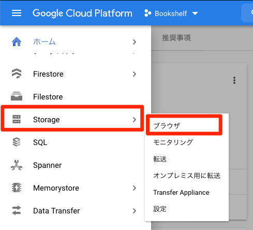Image resolution: width=253 pixels, height=230 pixels.
Task: Select Transfer Appliance in submenu
Action: (187, 192)
